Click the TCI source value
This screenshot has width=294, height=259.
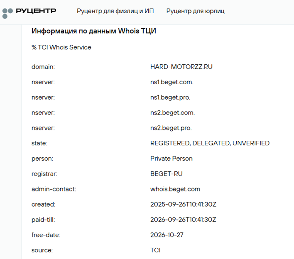[155, 250]
